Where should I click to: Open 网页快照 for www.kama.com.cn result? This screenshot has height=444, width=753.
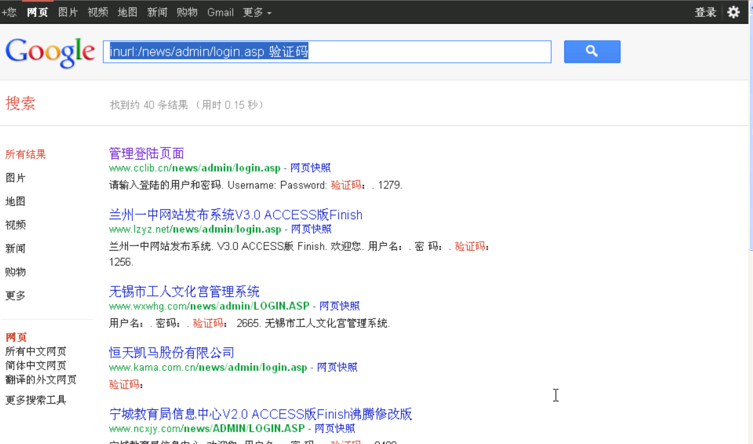[337, 367]
